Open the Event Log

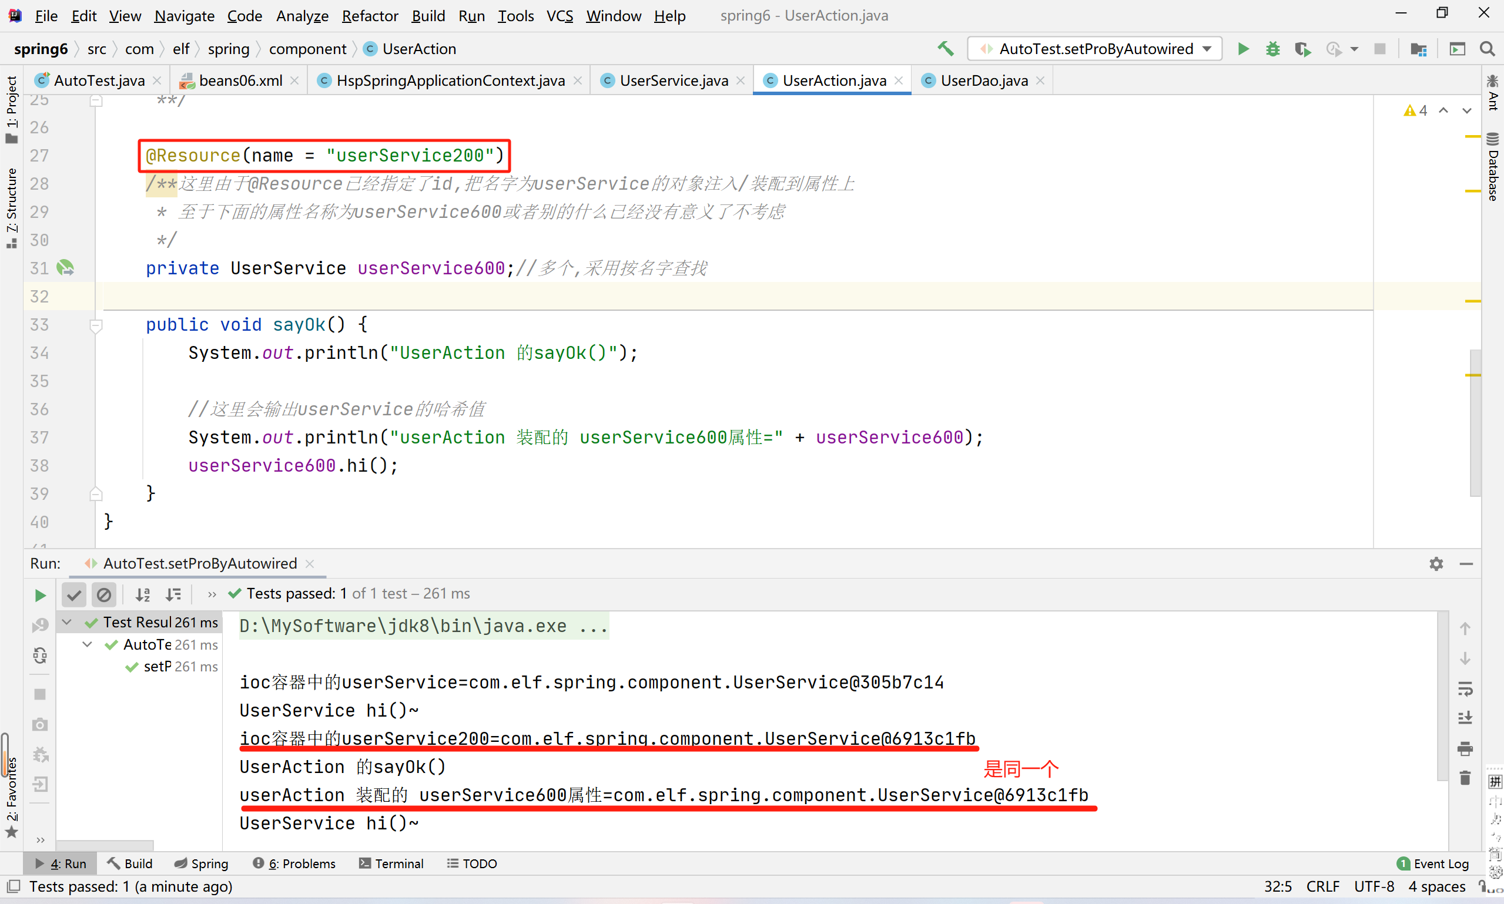[1433, 864]
